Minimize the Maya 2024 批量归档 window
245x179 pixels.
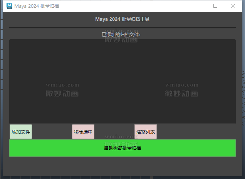(198, 6)
